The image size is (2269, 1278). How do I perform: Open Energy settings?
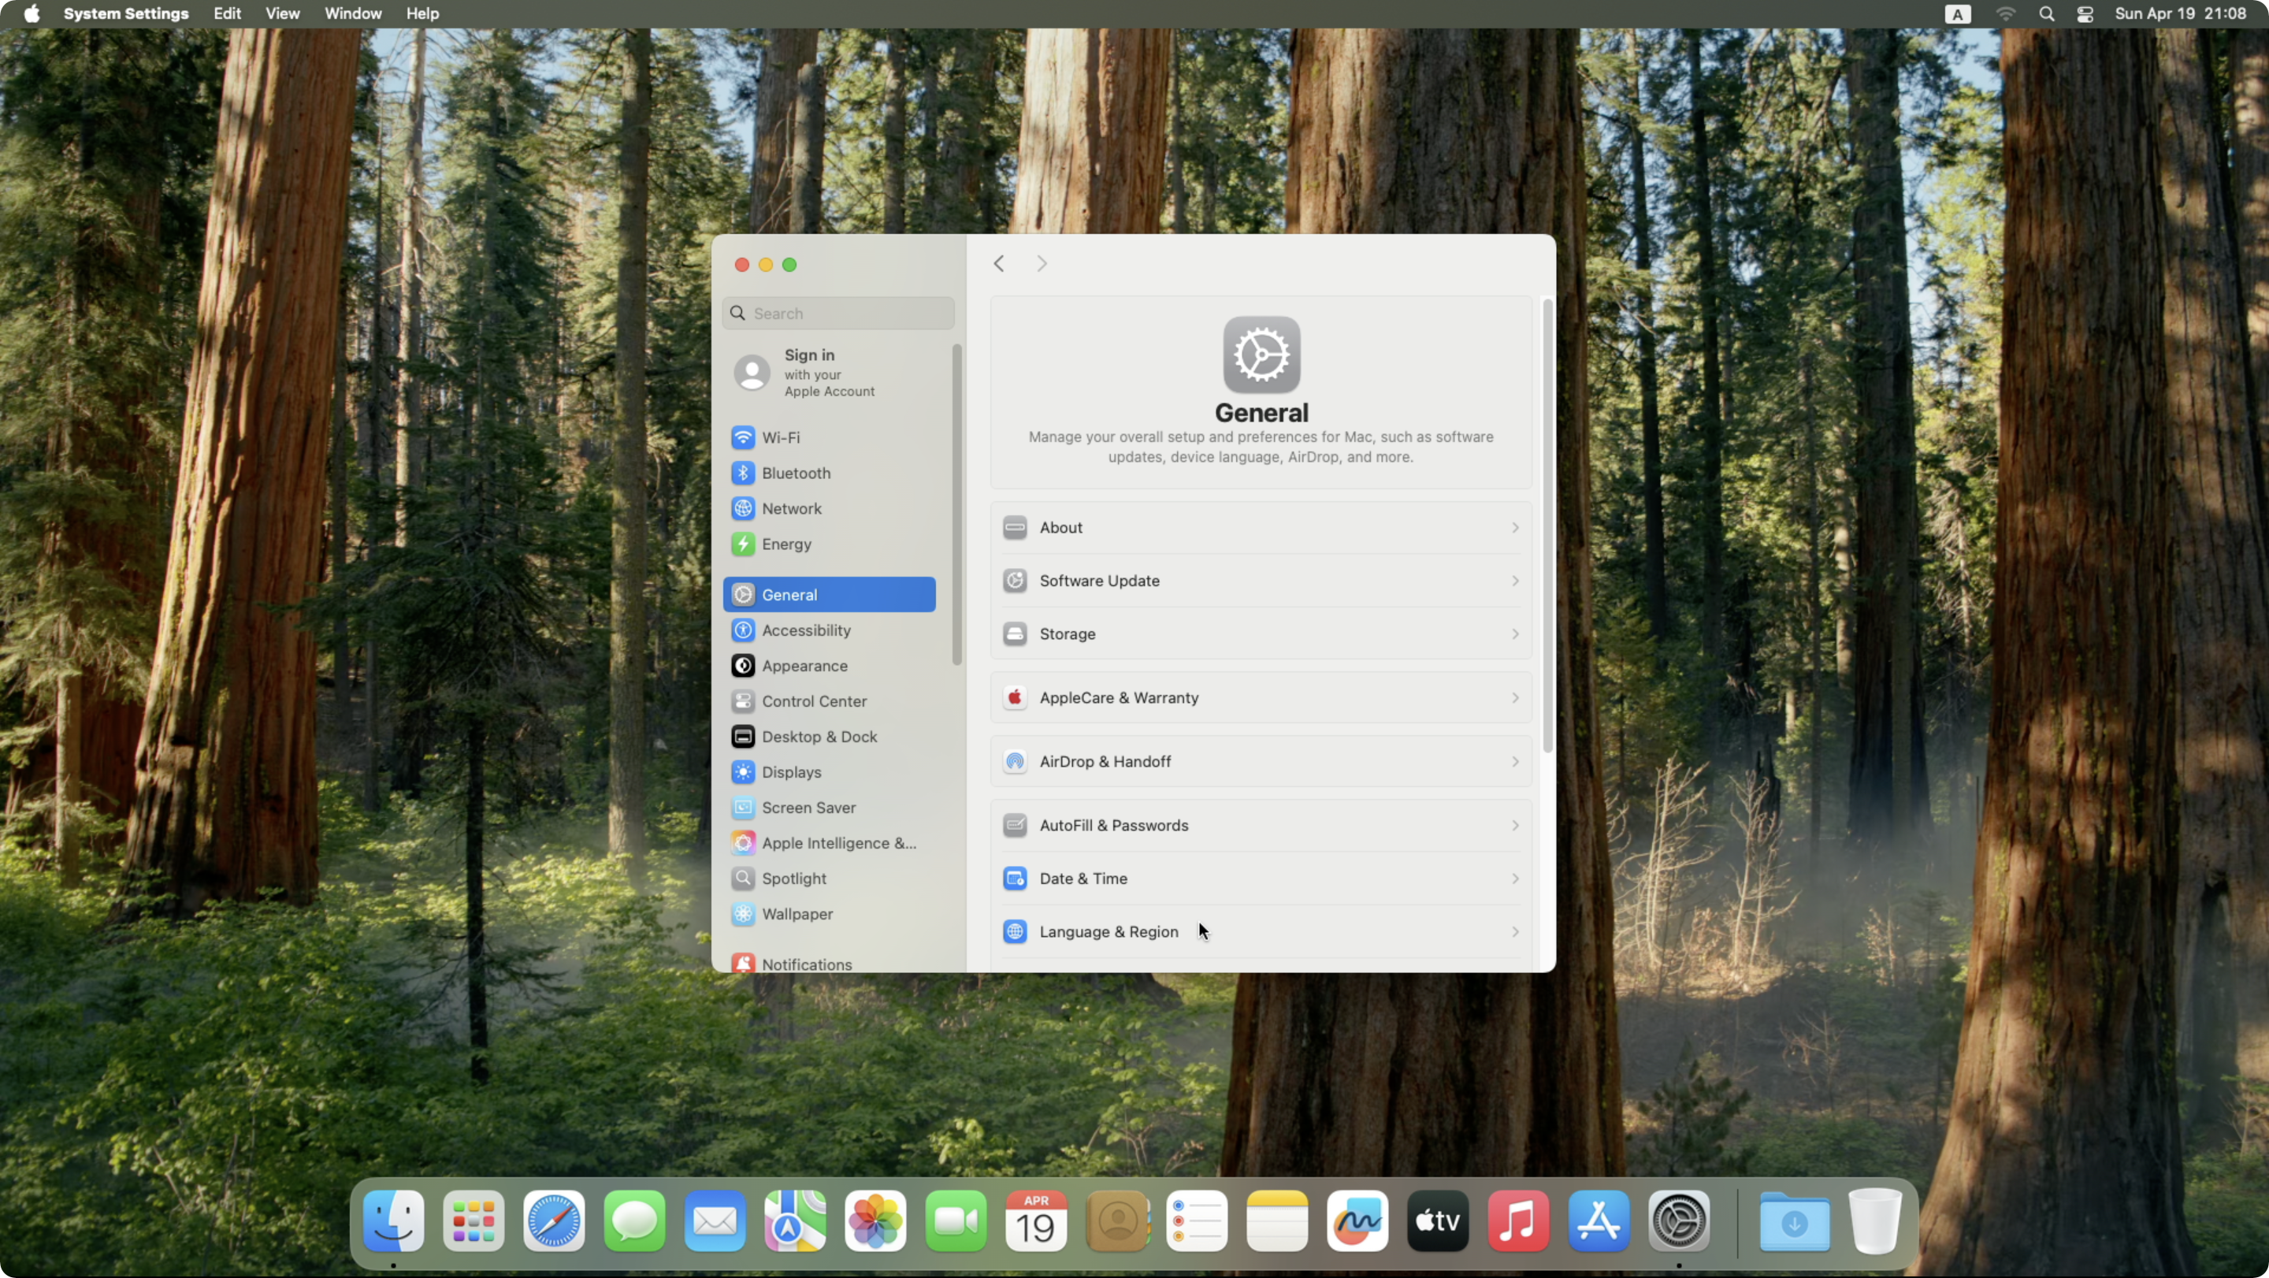829,544
